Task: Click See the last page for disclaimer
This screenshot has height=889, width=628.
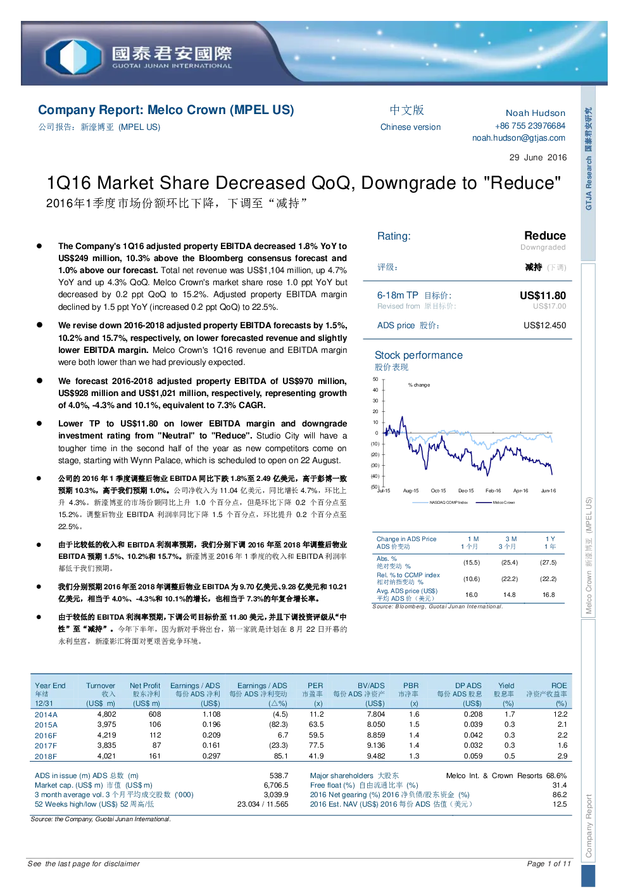Action: (x=84, y=864)
